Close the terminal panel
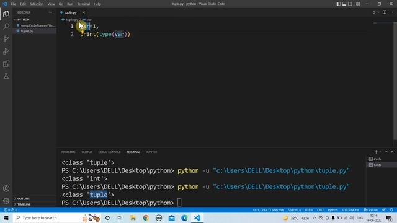The height and width of the screenshot is (223, 397). click(392, 152)
